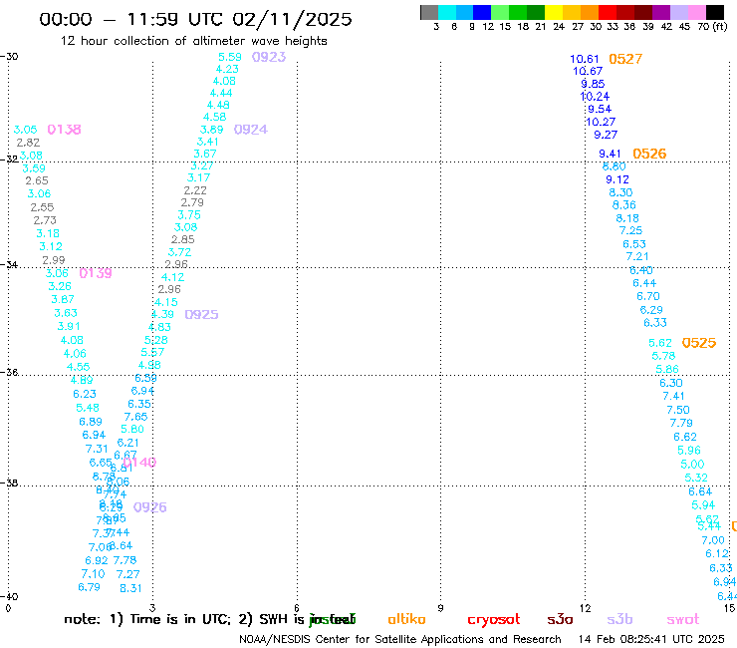Click the wave height value '10.24'
737x648 pixels.
pos(595,97)
